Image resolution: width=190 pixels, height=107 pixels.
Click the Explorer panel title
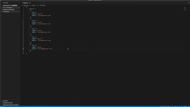pyautogui.click(x=5, y=3)
